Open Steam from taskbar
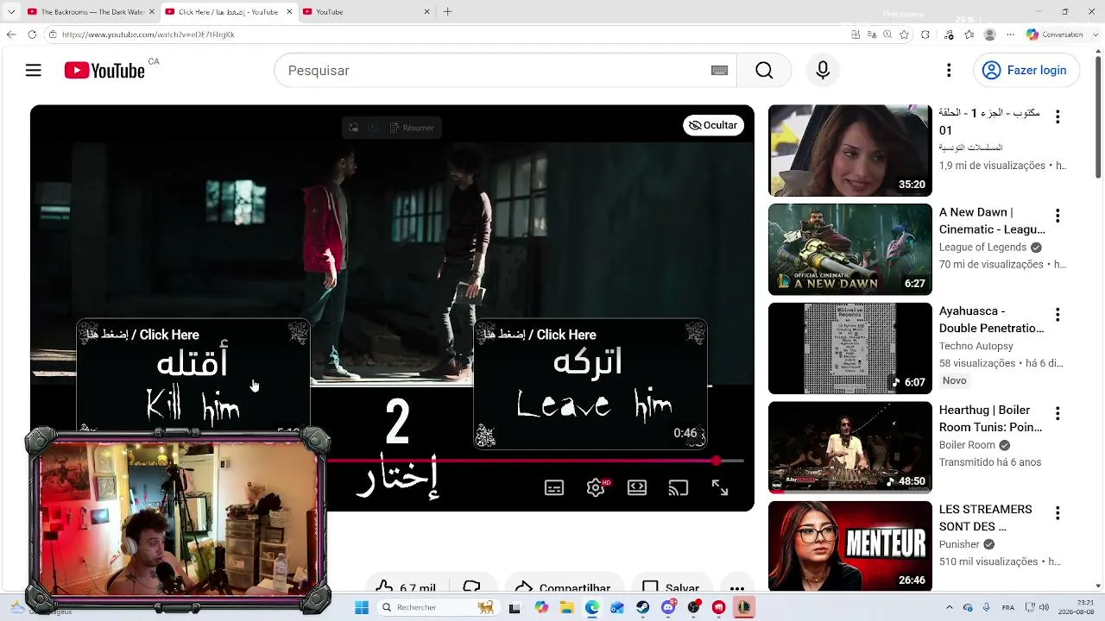Image resolution: width=1105 pixels, height=621 pixels. pos(643,607)
